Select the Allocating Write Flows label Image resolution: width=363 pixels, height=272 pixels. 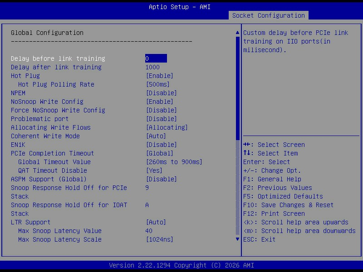[x=51, y=127]
